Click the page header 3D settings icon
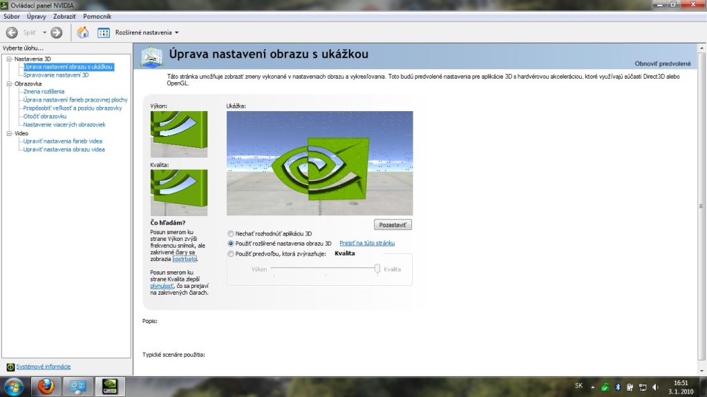 click(152, 57)
